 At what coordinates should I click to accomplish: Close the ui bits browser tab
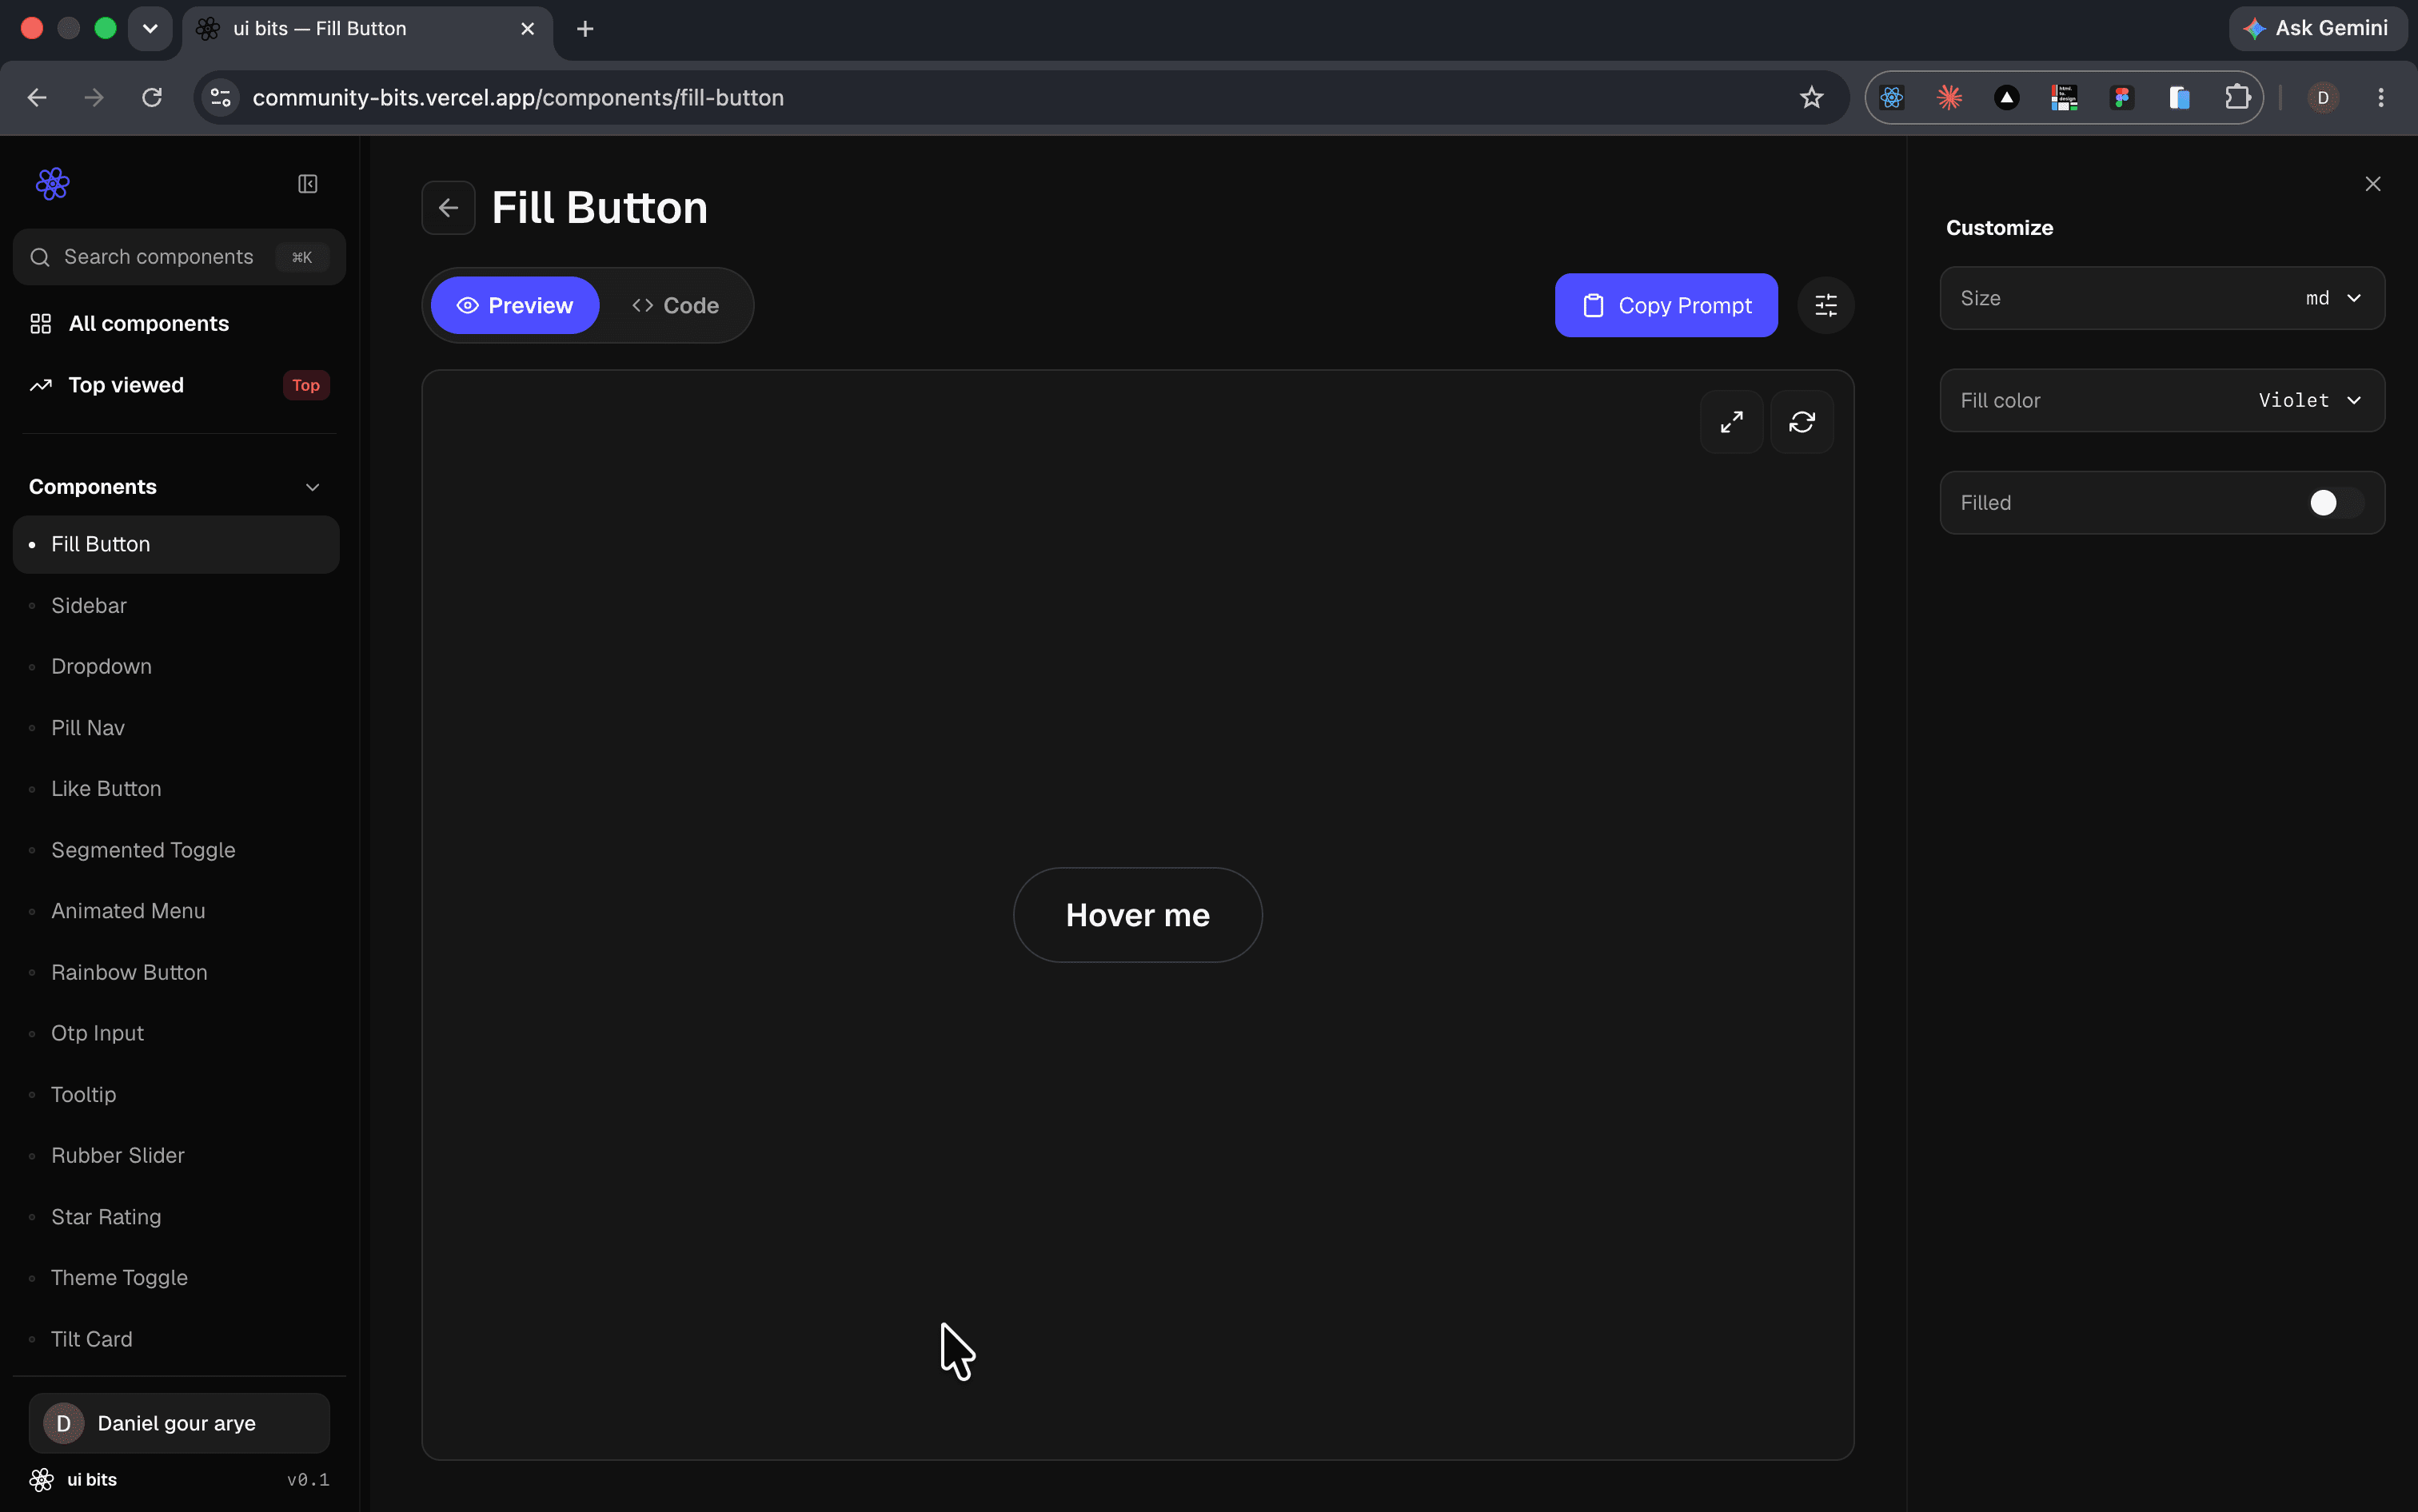pyautogui.click(x=527, y=29)
